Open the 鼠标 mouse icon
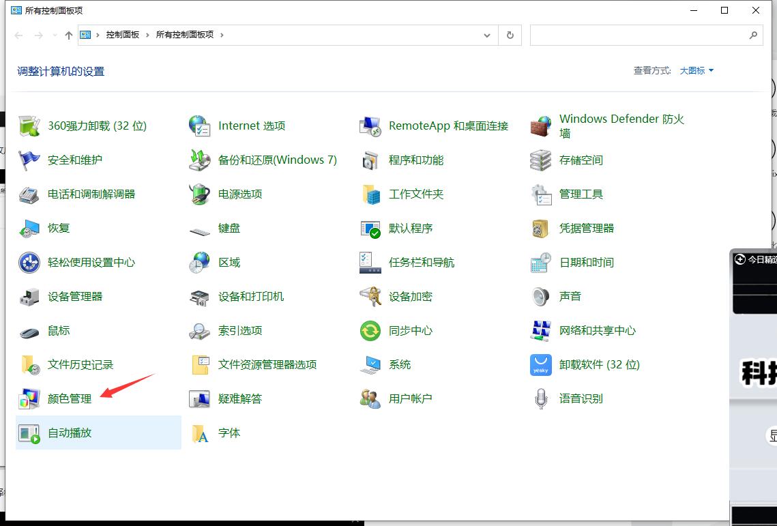This screenshot has width=777, height=526. pyautogui.click(x=29, y=332)
